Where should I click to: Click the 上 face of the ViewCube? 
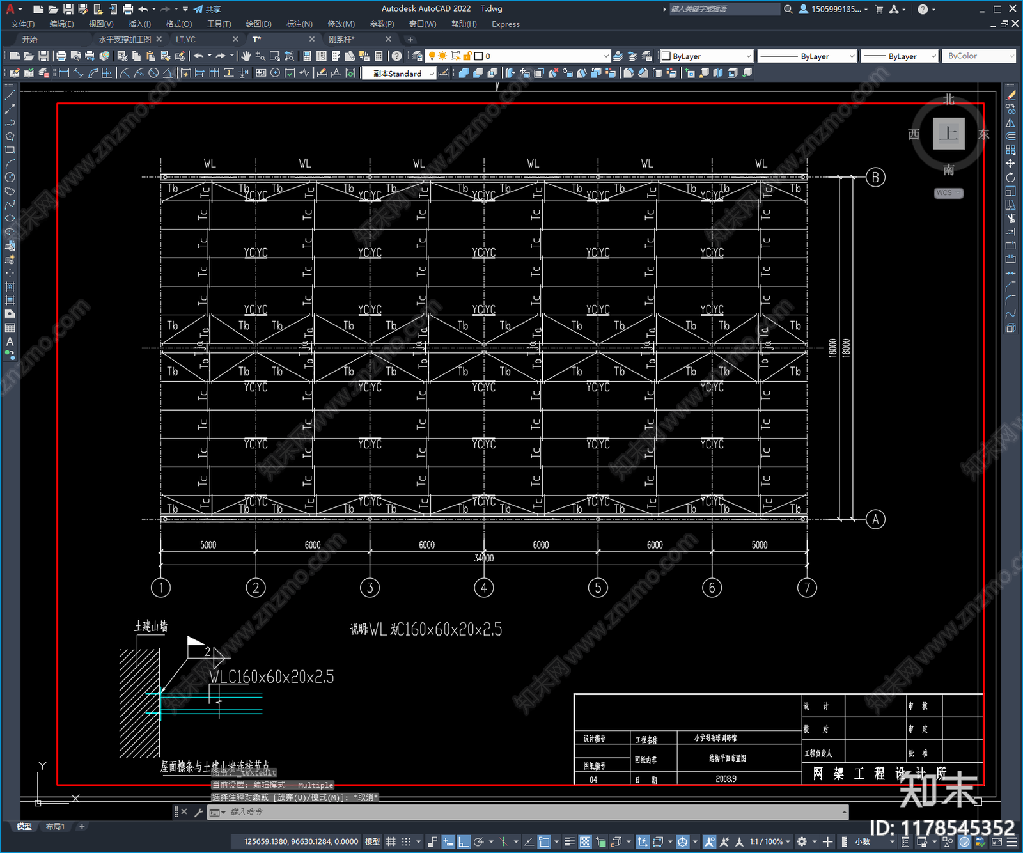coord(949,134)
